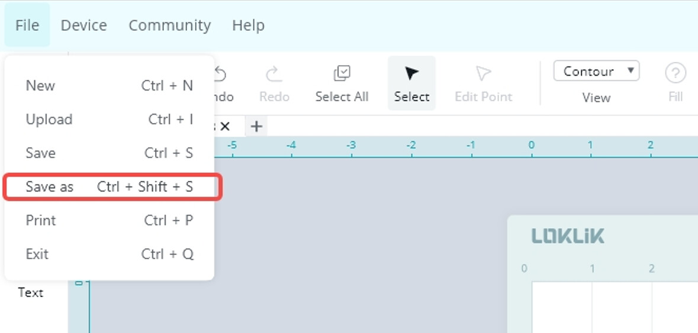Close the current canvas tab

225,126
